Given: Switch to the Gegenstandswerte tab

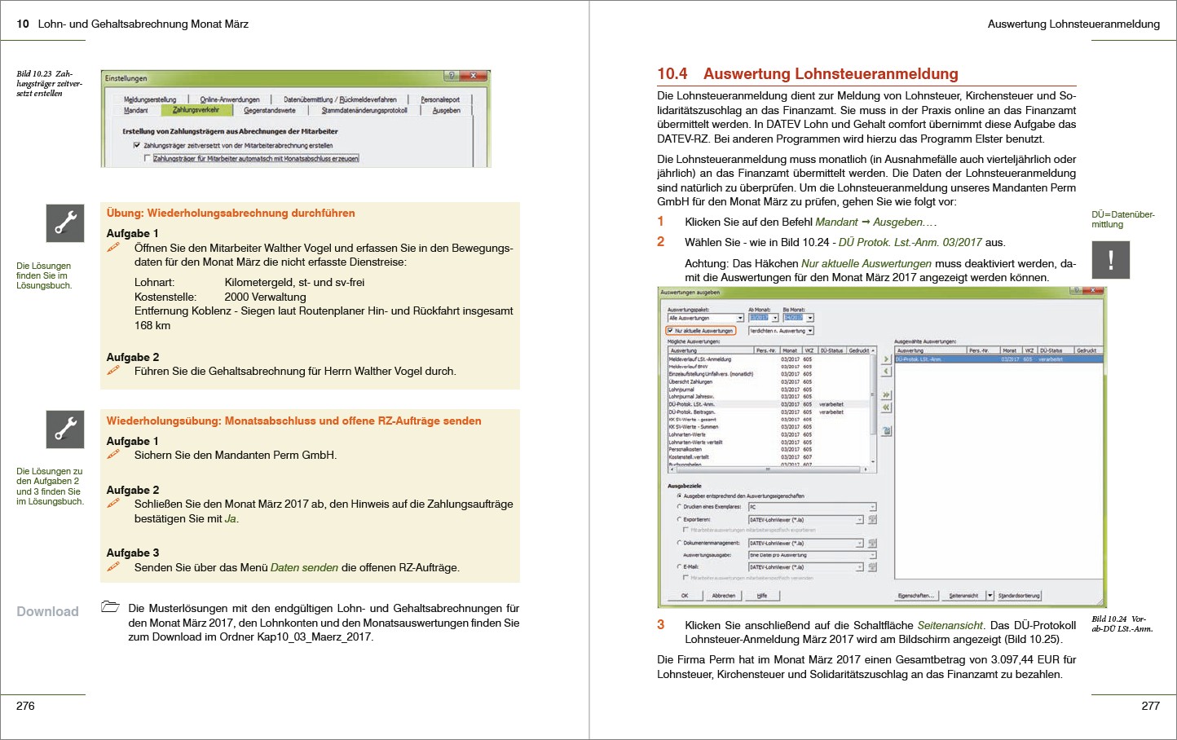Looking at the screenshot, I should click(x=270, y=111).
